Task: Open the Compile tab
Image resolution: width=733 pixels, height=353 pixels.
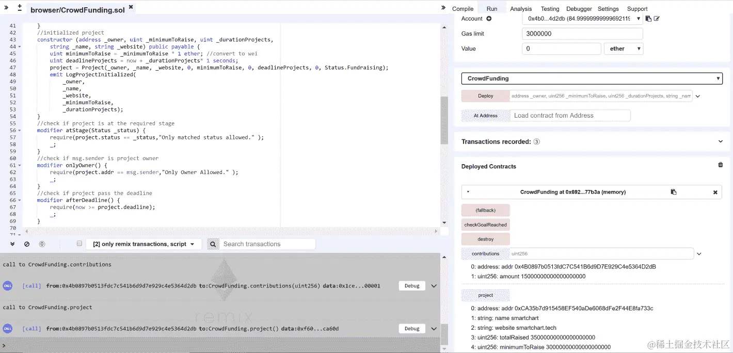Action: pos(463,9)
